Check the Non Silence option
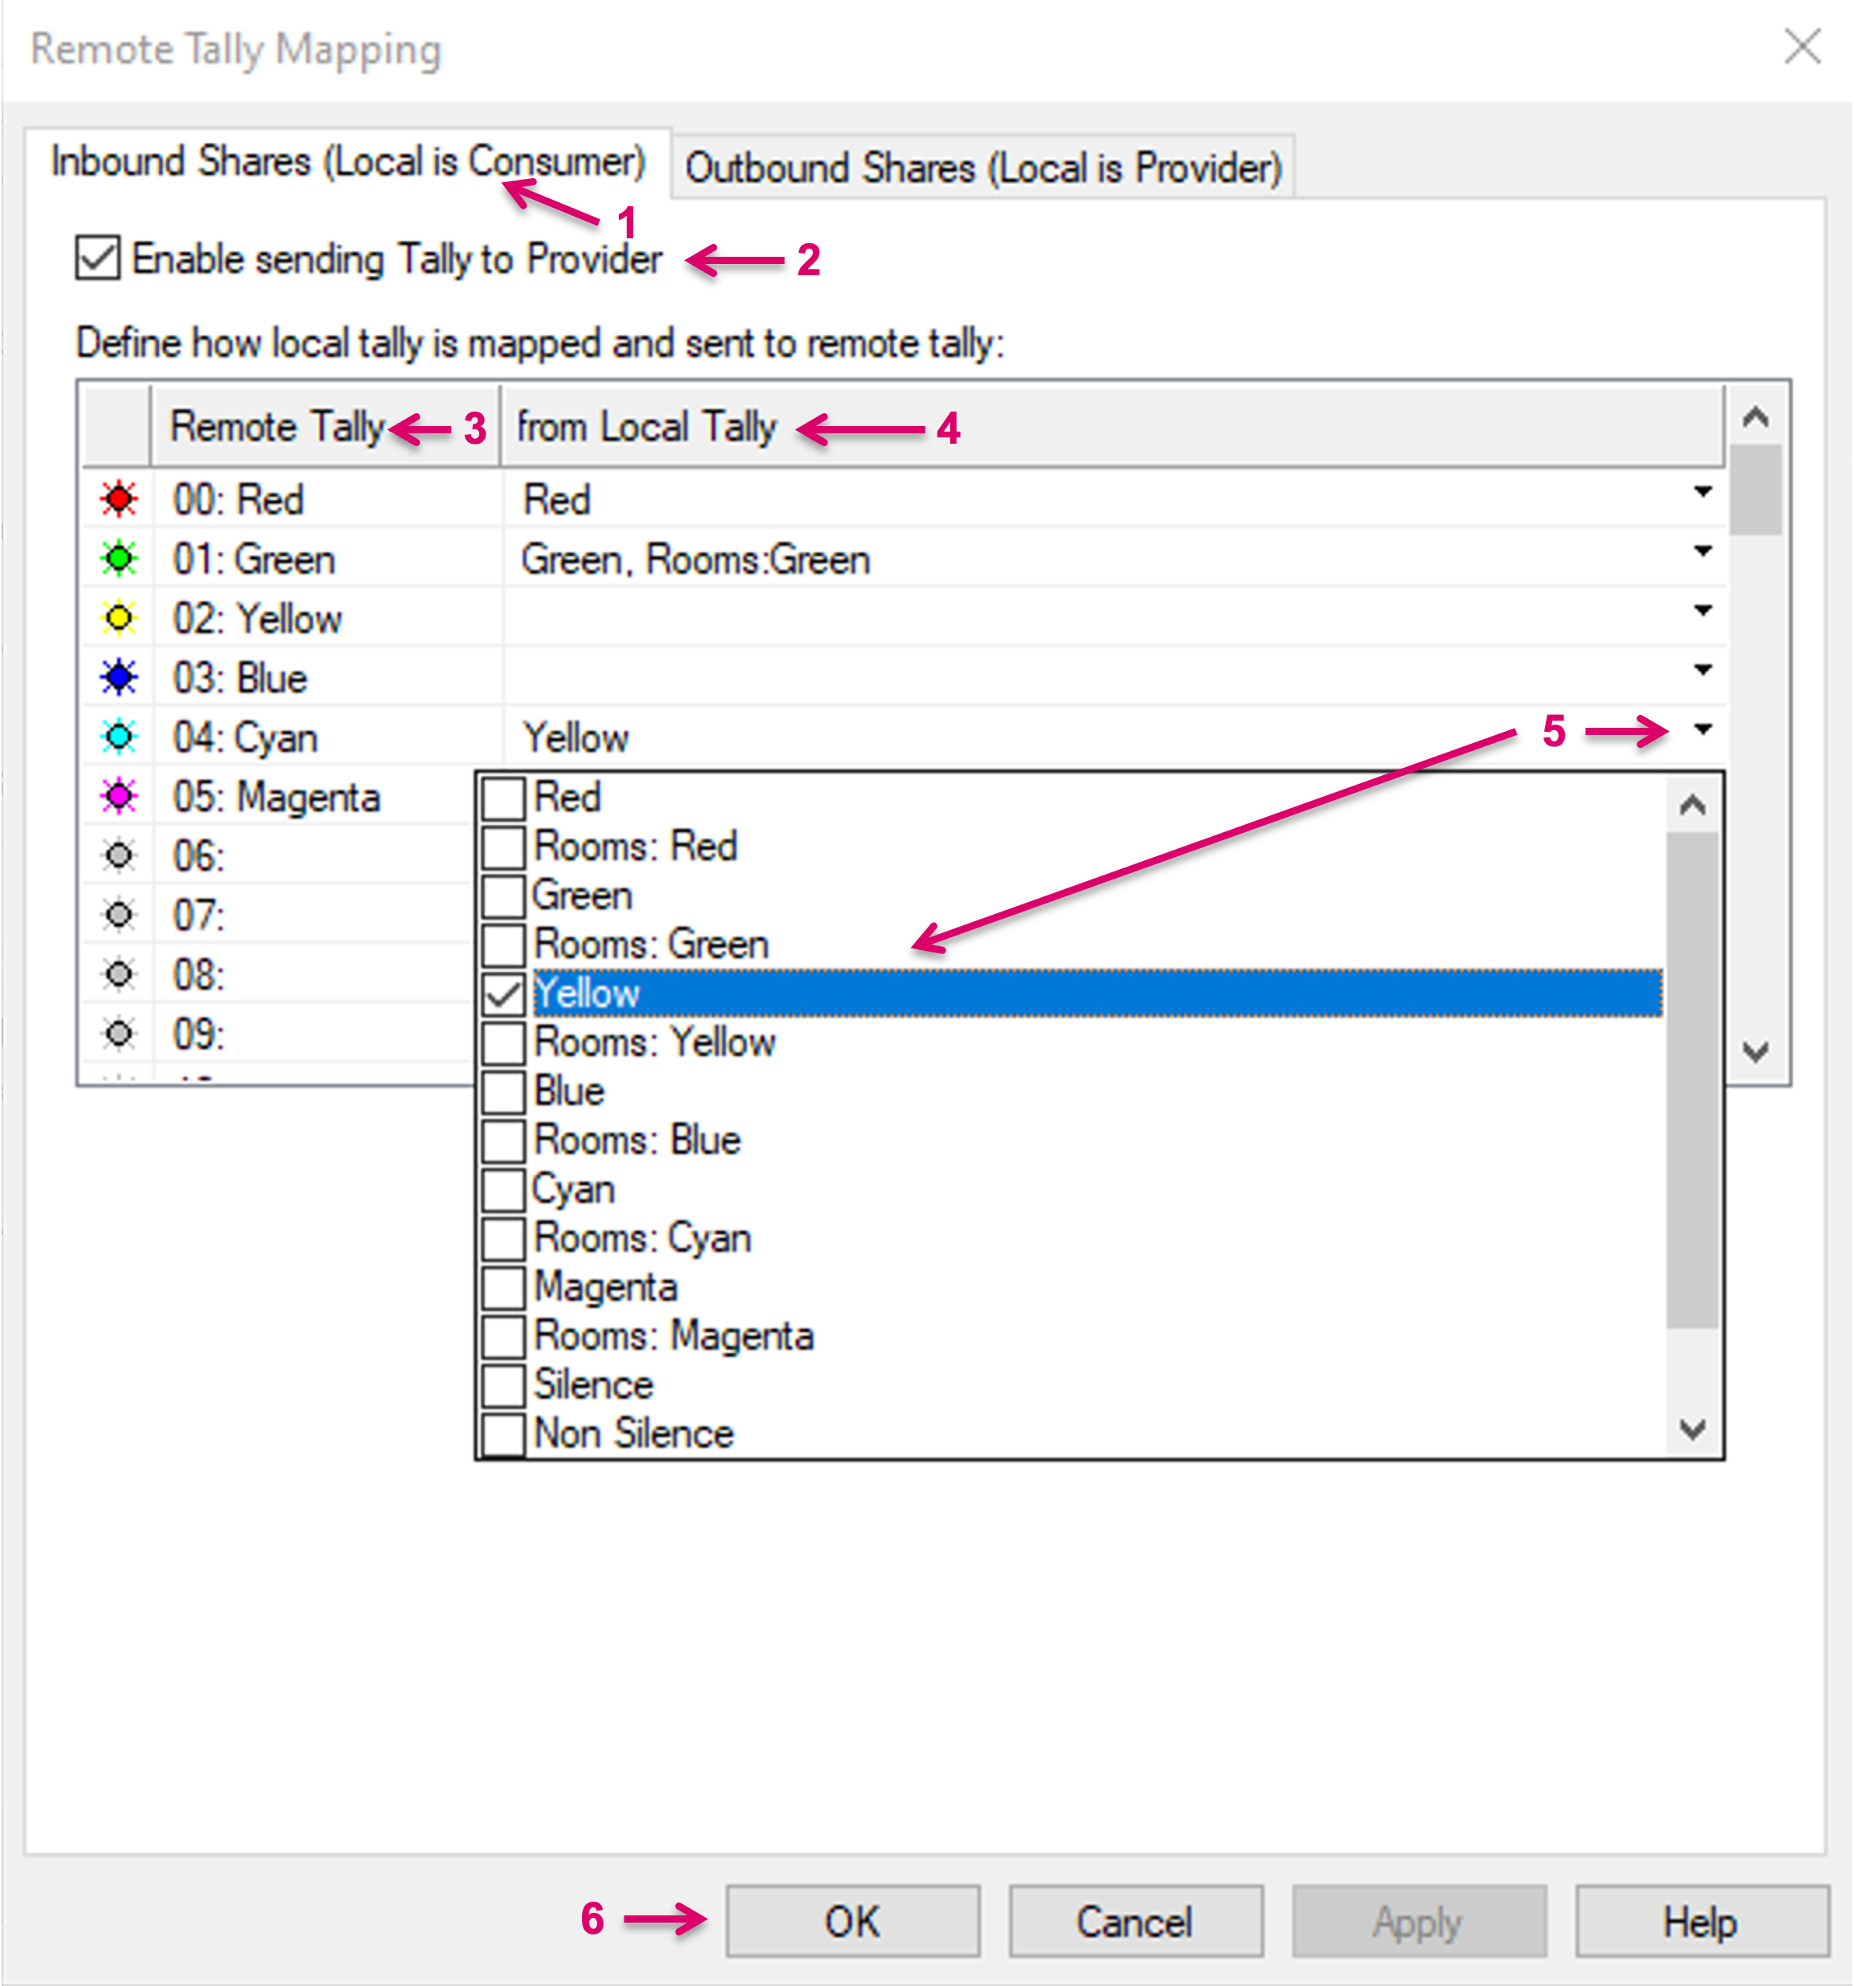Screen dimensions: 1854x1986 click(x=504, y=1434)
